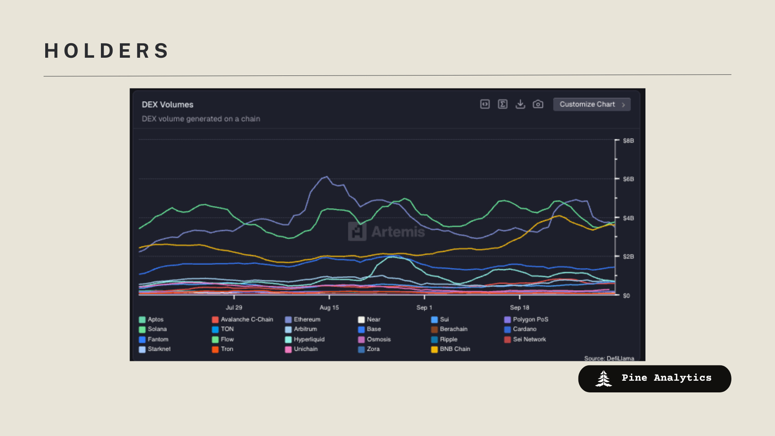Image resolution: width=775 pixels, height=436 pixels.
Task: Click the camera screenshot icon
Action: [538, 104]
